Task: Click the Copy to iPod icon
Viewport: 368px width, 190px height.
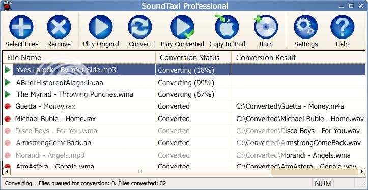Action: point(227,27)
